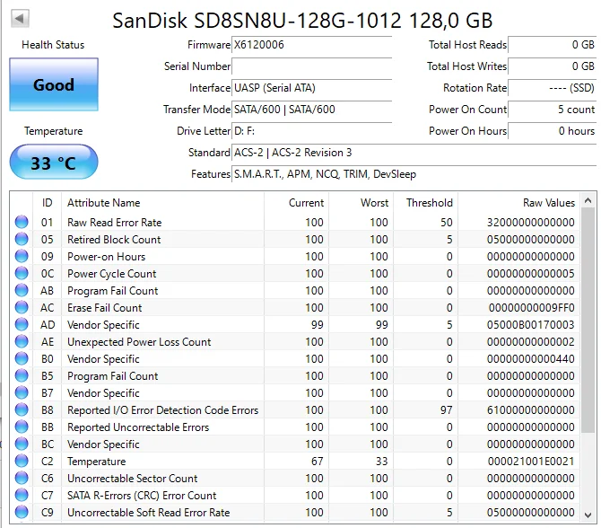Select the status orb for Uncorrectable Sector Count

point(22,478)
